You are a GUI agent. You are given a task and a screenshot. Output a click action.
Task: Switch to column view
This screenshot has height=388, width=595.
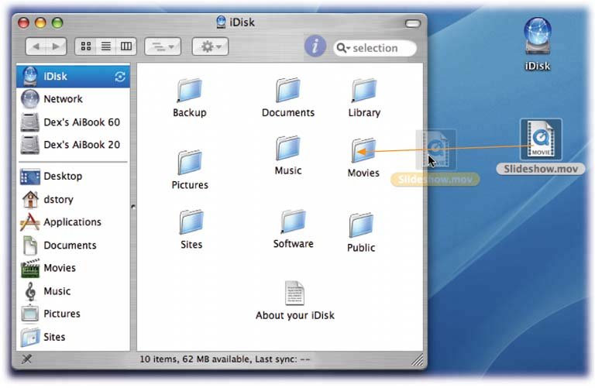pyautogui.click(x=126, y=47)
